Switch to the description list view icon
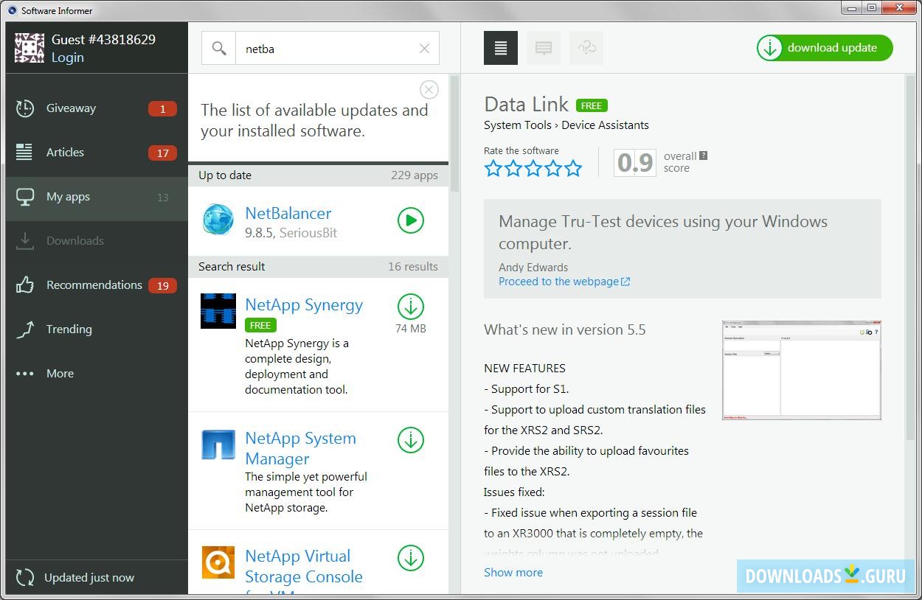The width and height of the screenshot is (922, 600). pos(501,49)
